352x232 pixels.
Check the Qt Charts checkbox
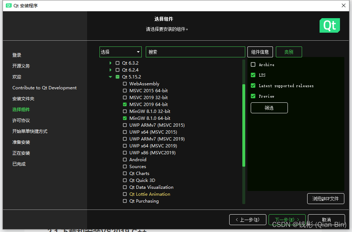click(x=125, y=174)
